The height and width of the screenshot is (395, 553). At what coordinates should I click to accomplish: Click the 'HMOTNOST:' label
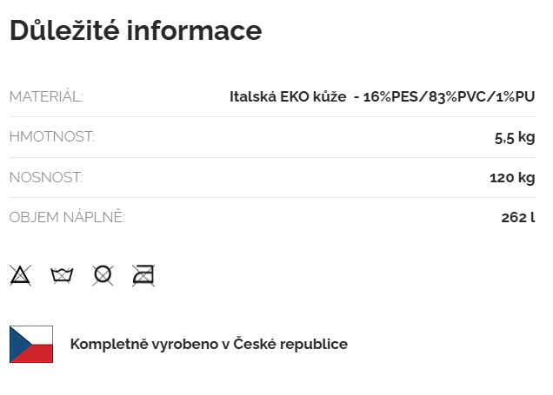point(51,137)
